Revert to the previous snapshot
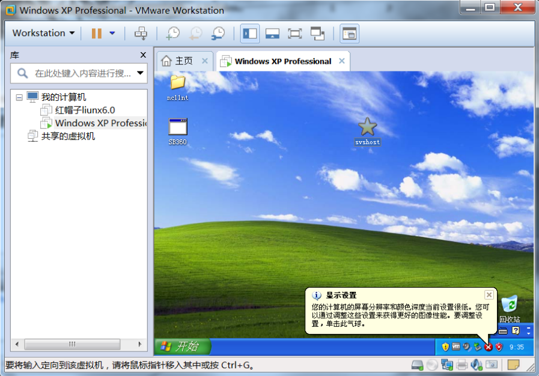Viewport: 539px width, 376px height. (x=196, y=34)
